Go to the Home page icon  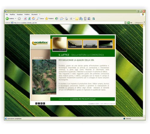click(x=34, y=19)
